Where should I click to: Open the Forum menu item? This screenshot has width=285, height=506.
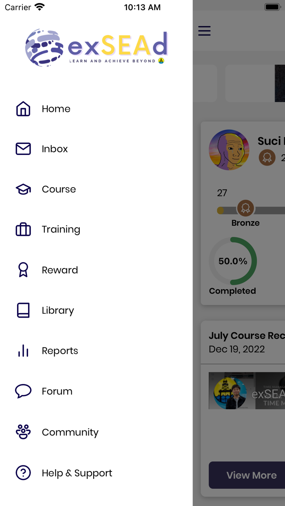(x=57, y=391)
